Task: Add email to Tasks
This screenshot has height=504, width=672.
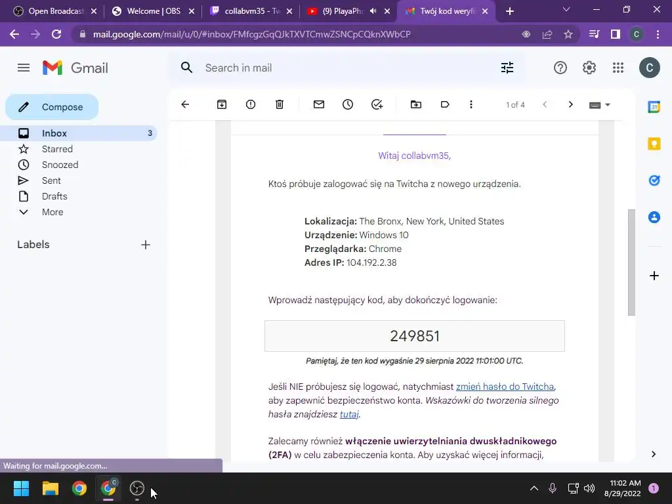Action: coord(377,104)
